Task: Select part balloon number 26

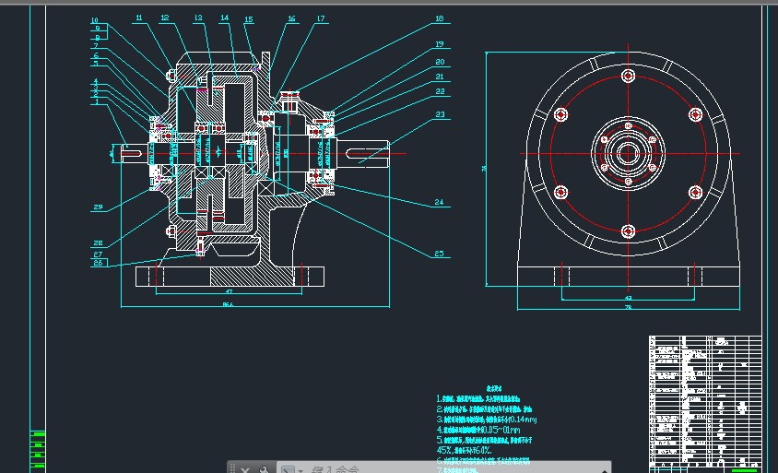Action: click(x=98, y=263)
